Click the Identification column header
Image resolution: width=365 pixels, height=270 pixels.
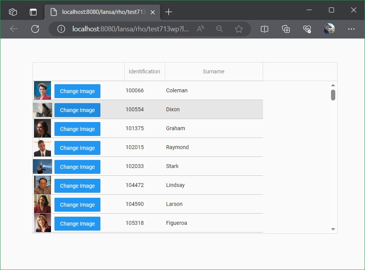click(144, 71)
